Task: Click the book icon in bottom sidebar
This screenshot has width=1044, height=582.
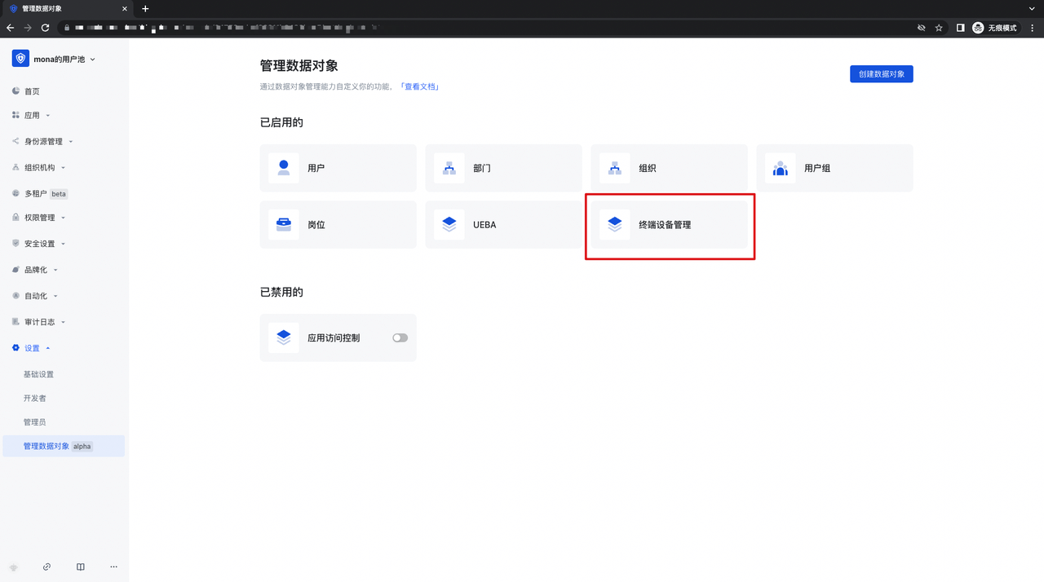Action: [x=80, y=567]
